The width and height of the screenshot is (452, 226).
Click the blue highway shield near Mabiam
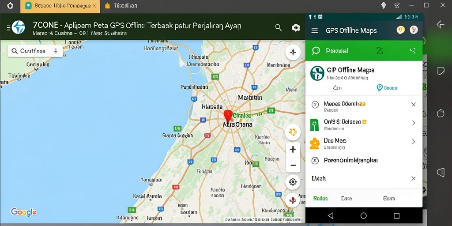coord(254,87)
